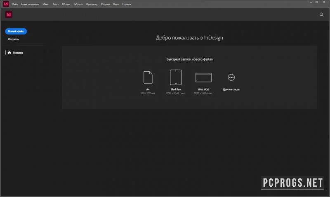Open the Объект menu
The image size is (330, 197).
coord(66,4)
